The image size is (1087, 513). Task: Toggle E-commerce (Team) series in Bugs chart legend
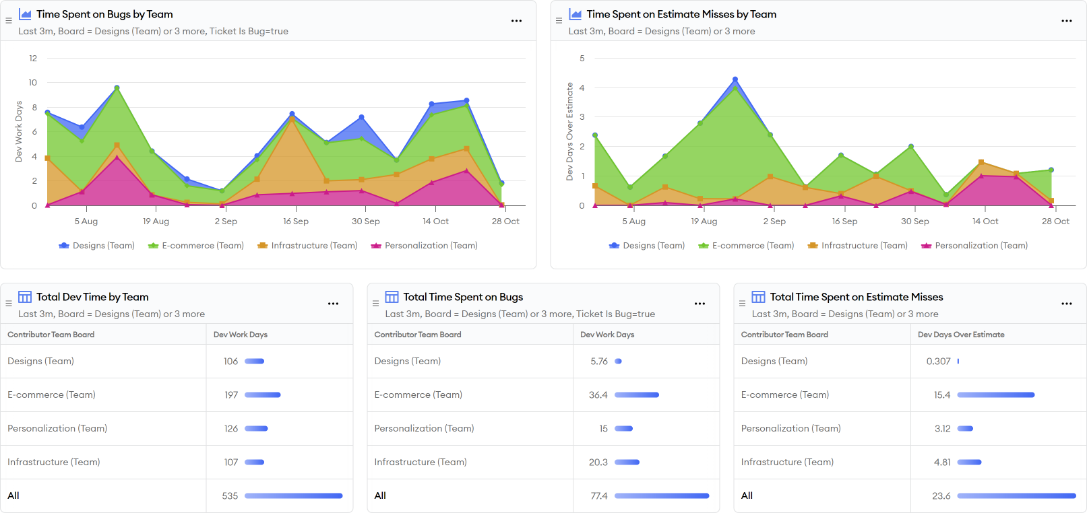tap(196, 246)
